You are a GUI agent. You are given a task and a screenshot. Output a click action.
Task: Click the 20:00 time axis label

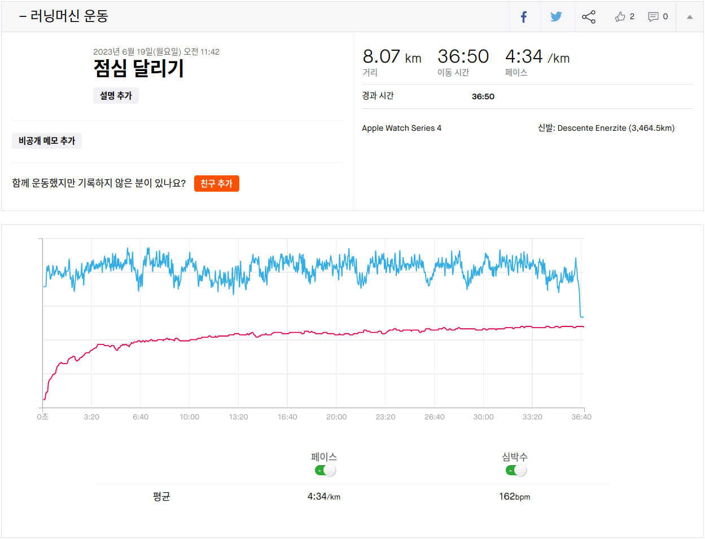(x=336, y=417)
